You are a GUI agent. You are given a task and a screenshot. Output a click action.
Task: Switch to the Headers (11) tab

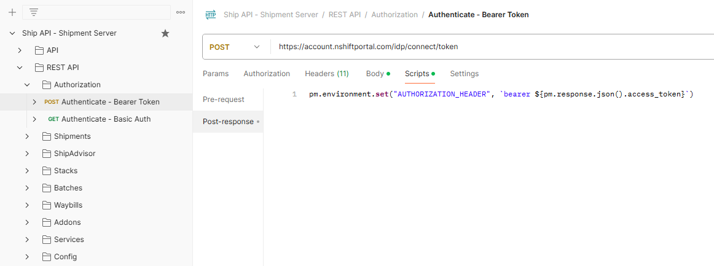point(326,74)
